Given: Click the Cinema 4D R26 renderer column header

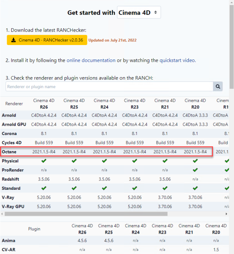Looking at the screenshot, I should click(x=43, y=103).
